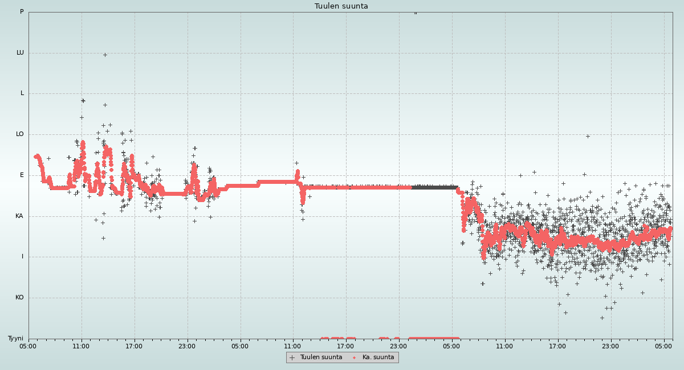Select the 'E' y-axis label
684x370 pixels.
(x=22, y=175)
